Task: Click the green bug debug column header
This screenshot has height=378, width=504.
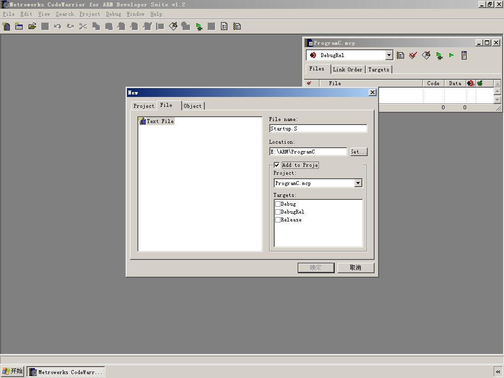Action: click(x=480, y=83)
